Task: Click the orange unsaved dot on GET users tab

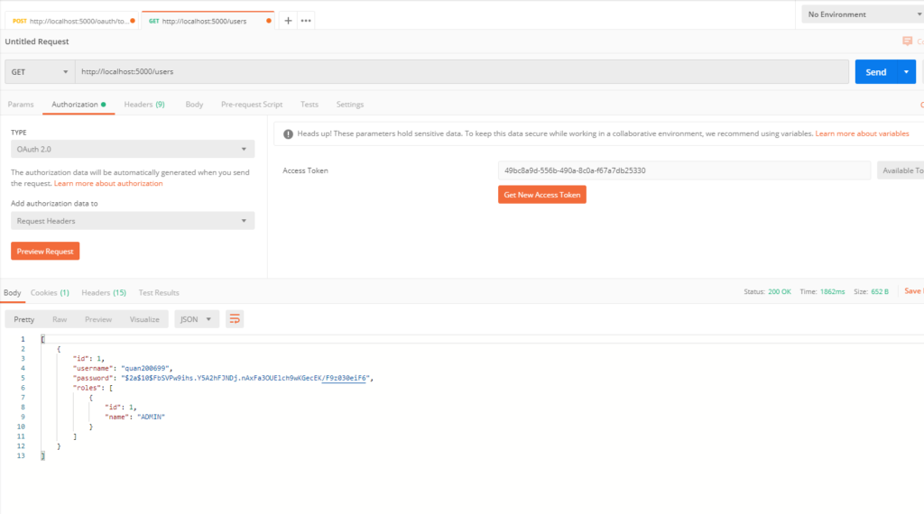Action: pos(269,21)
